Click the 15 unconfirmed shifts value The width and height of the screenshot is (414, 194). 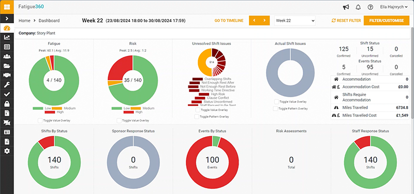point(370,49)
